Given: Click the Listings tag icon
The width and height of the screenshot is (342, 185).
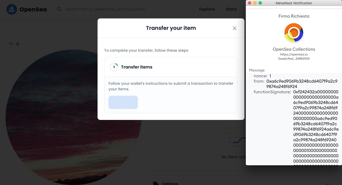Looking at the screenshot, I should 156,183.
